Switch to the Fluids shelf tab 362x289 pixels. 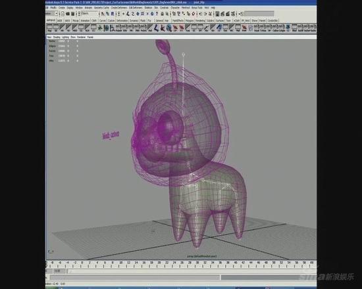[143, 20]
